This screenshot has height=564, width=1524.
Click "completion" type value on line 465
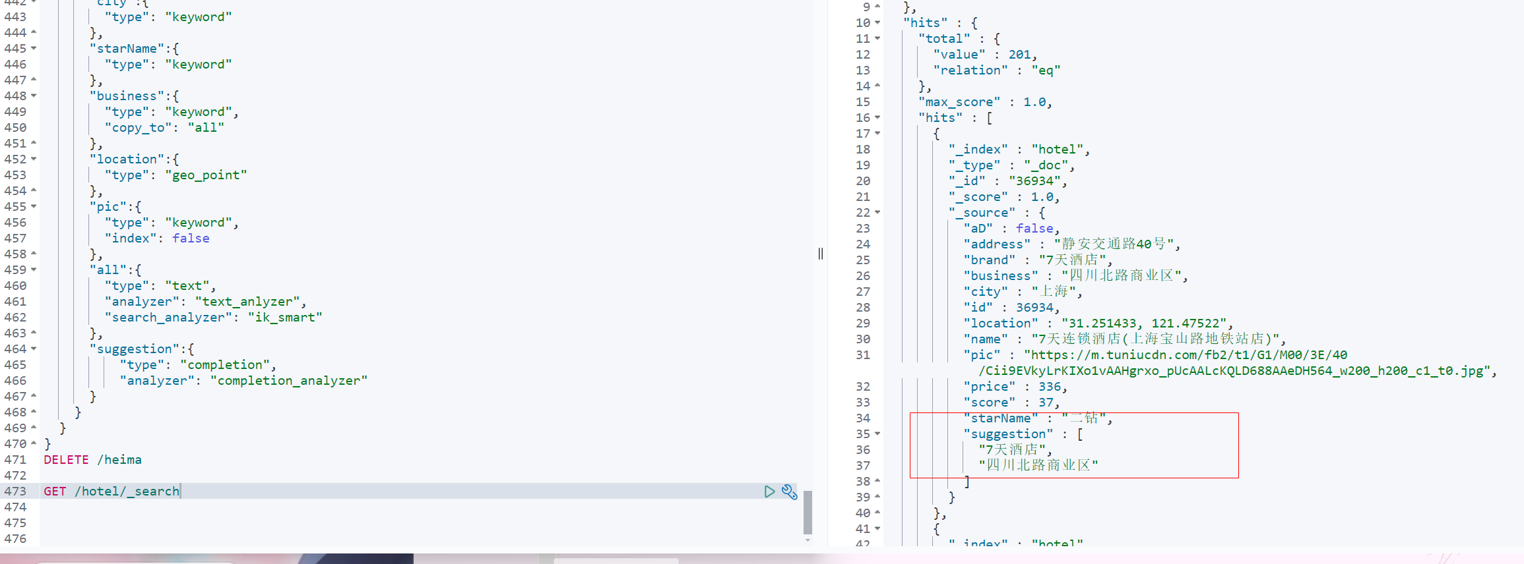pos(224,365)
